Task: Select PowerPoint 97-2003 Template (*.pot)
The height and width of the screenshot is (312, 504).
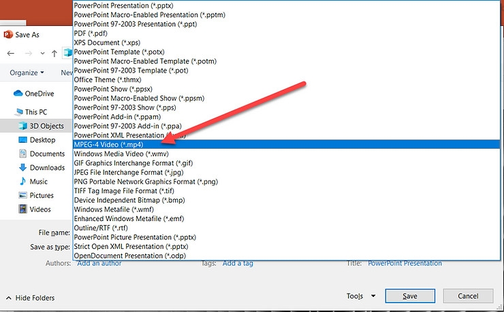Action: [286, 71]
